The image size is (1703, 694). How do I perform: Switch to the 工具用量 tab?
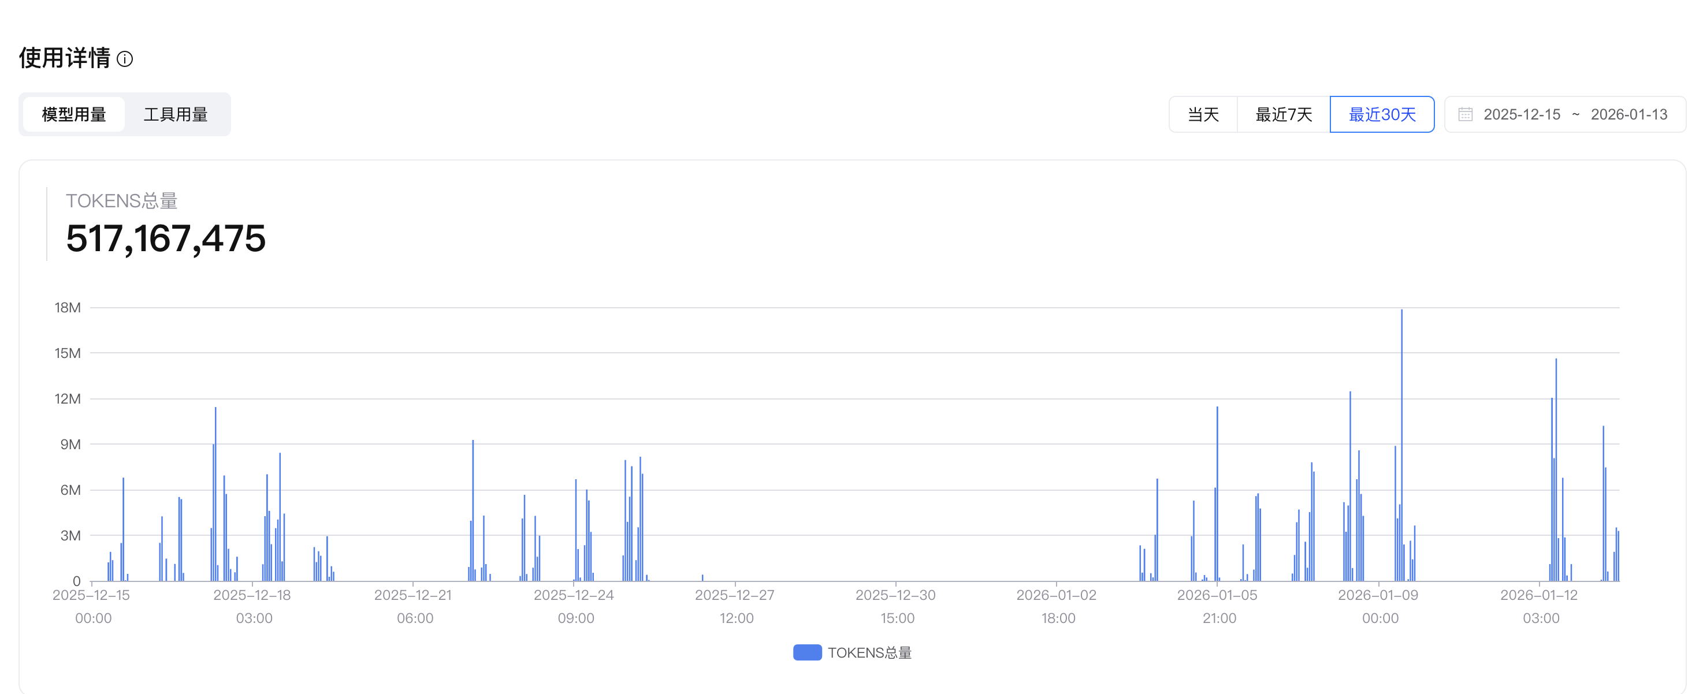point(175,114)
